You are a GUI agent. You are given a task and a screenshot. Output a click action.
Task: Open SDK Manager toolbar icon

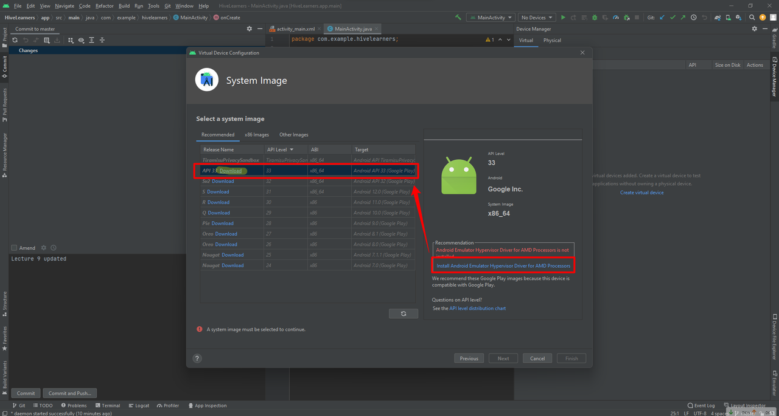(x=739, y=18)
